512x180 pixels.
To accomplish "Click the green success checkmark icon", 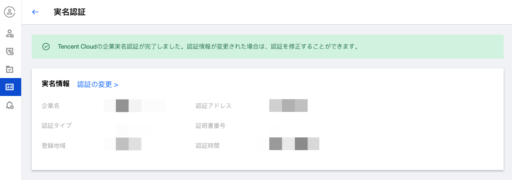I will click(46, 47).
